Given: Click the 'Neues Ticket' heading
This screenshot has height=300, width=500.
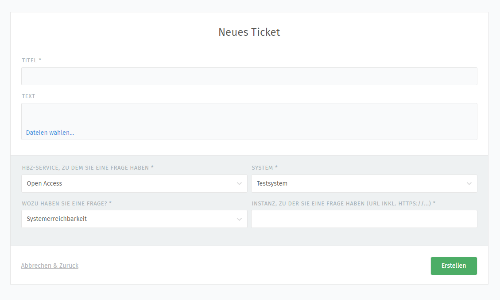Looking at the screenshot, I should [249, 32].
